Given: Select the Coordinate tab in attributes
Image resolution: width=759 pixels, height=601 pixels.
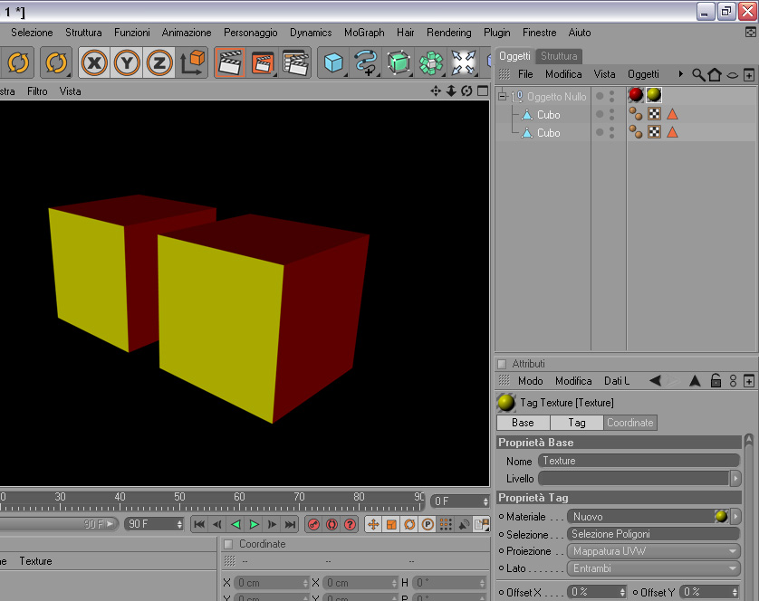Looking at the screenshot, I should point(630,423).
